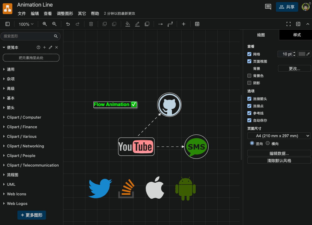The width and height of the screenshot is (312, 225).
Task: Redo the last undone change
Action: click(x=78, y=24)
